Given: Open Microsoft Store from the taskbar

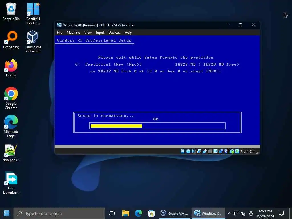Looking at the screenshot, I should coord(151,213).
